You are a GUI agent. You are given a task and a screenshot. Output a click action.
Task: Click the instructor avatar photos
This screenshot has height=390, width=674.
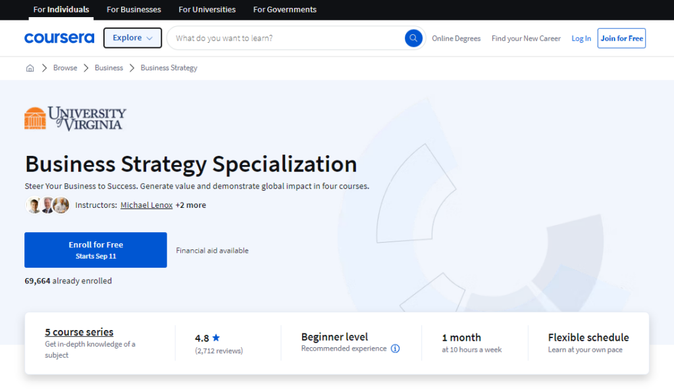(47, 205)
